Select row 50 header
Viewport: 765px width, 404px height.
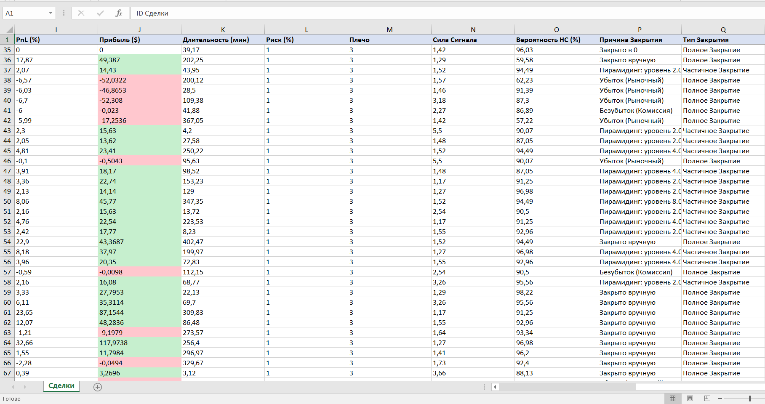pos(7,202)
